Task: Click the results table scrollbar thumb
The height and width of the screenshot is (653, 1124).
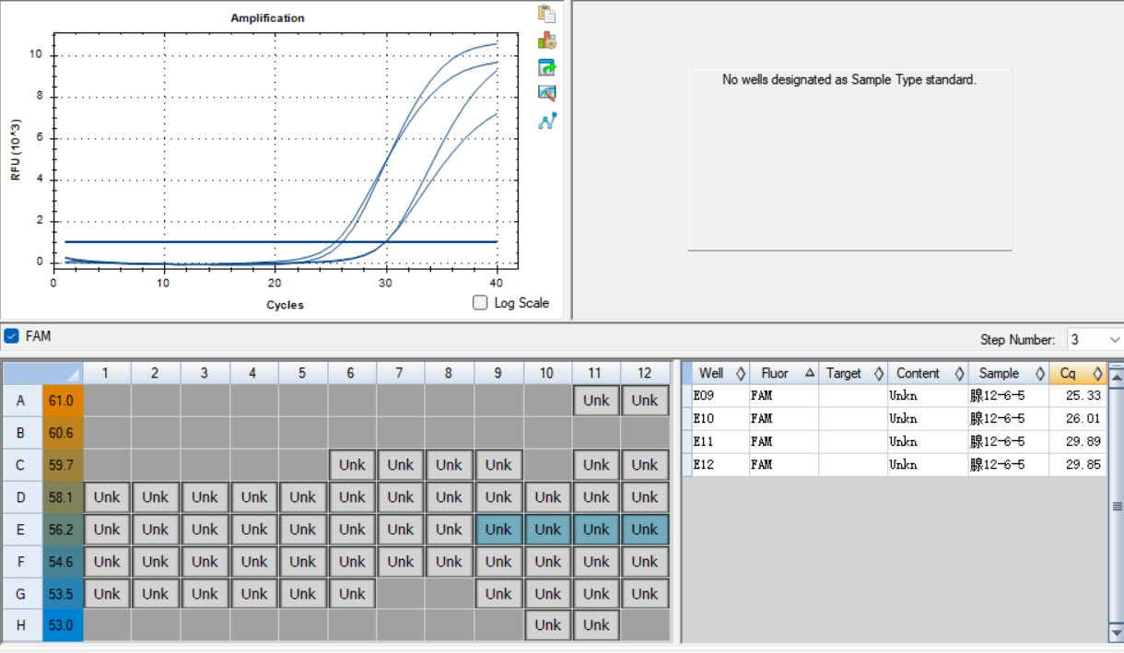Action: (1116, 506)
